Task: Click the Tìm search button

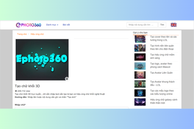Action: click(162, 25)
